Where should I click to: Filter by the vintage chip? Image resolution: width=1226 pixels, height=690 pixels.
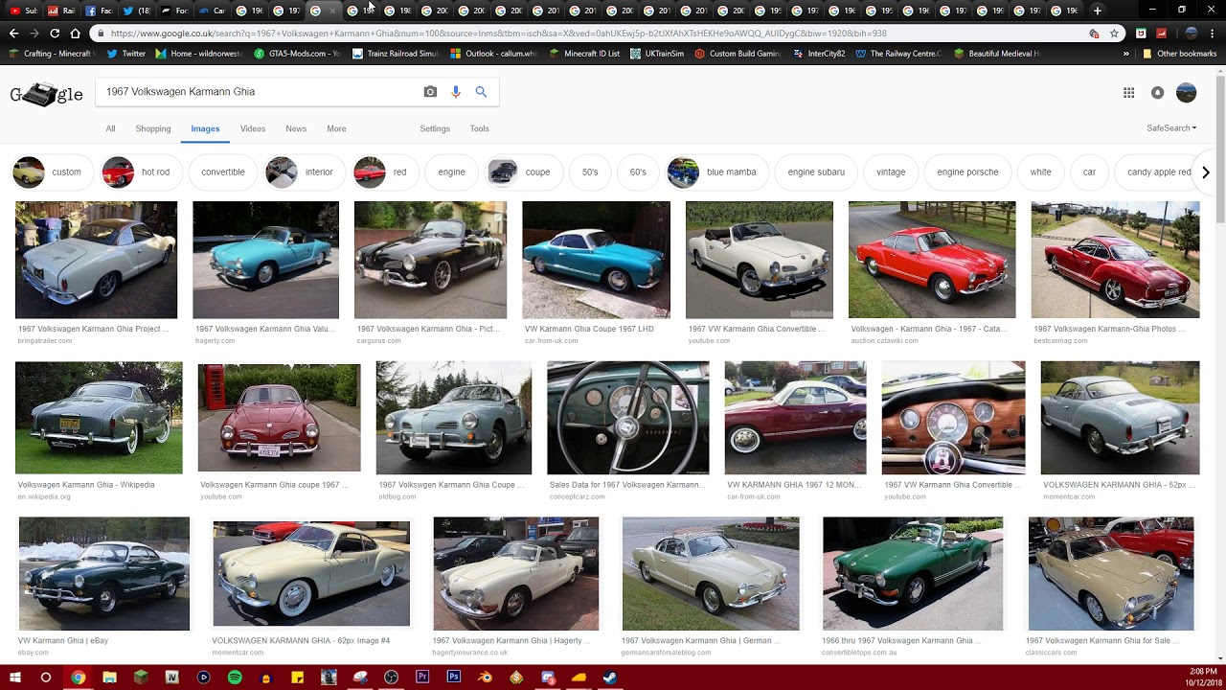point(891,172)
